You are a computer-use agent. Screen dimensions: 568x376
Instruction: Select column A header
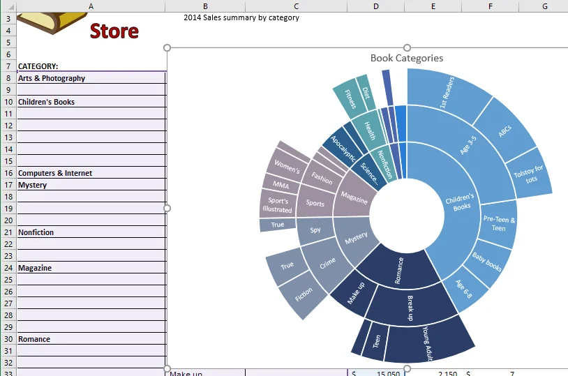point(91,6)
